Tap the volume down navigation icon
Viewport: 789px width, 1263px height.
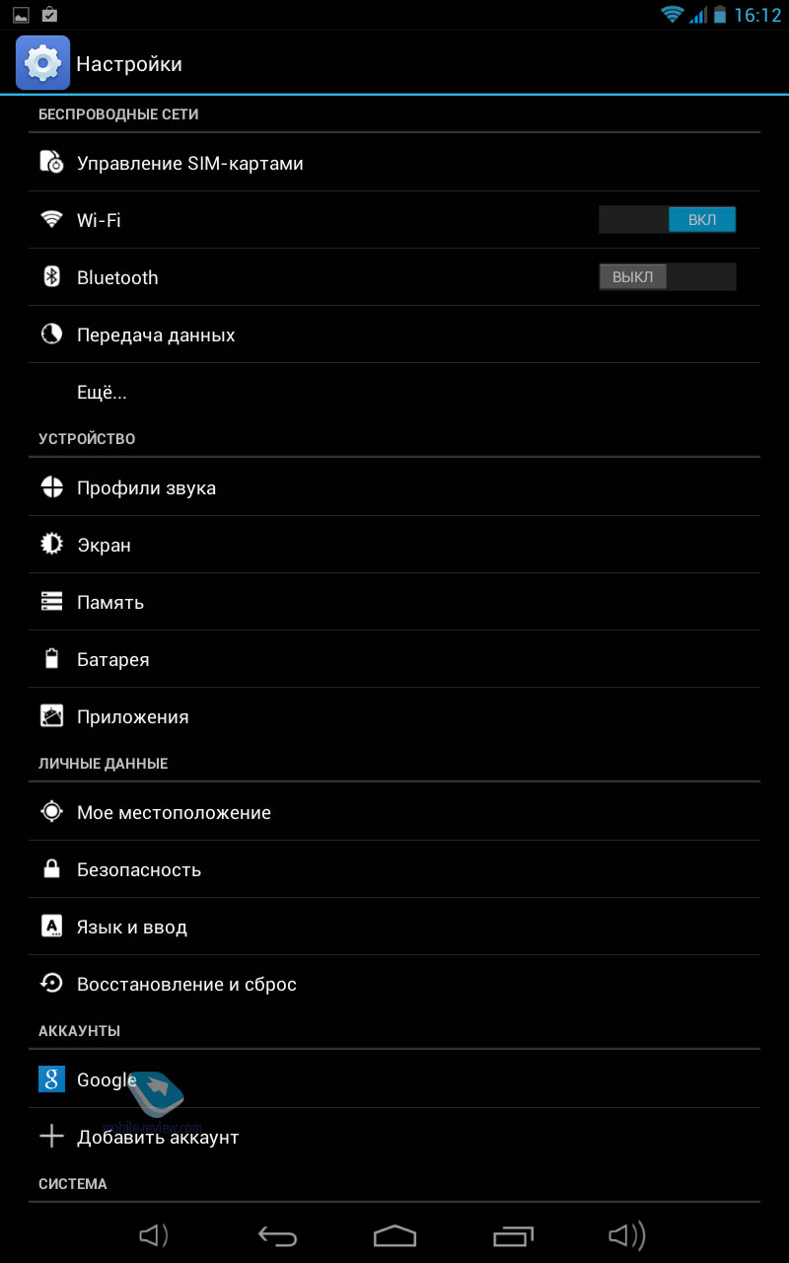coord(153,1235)
